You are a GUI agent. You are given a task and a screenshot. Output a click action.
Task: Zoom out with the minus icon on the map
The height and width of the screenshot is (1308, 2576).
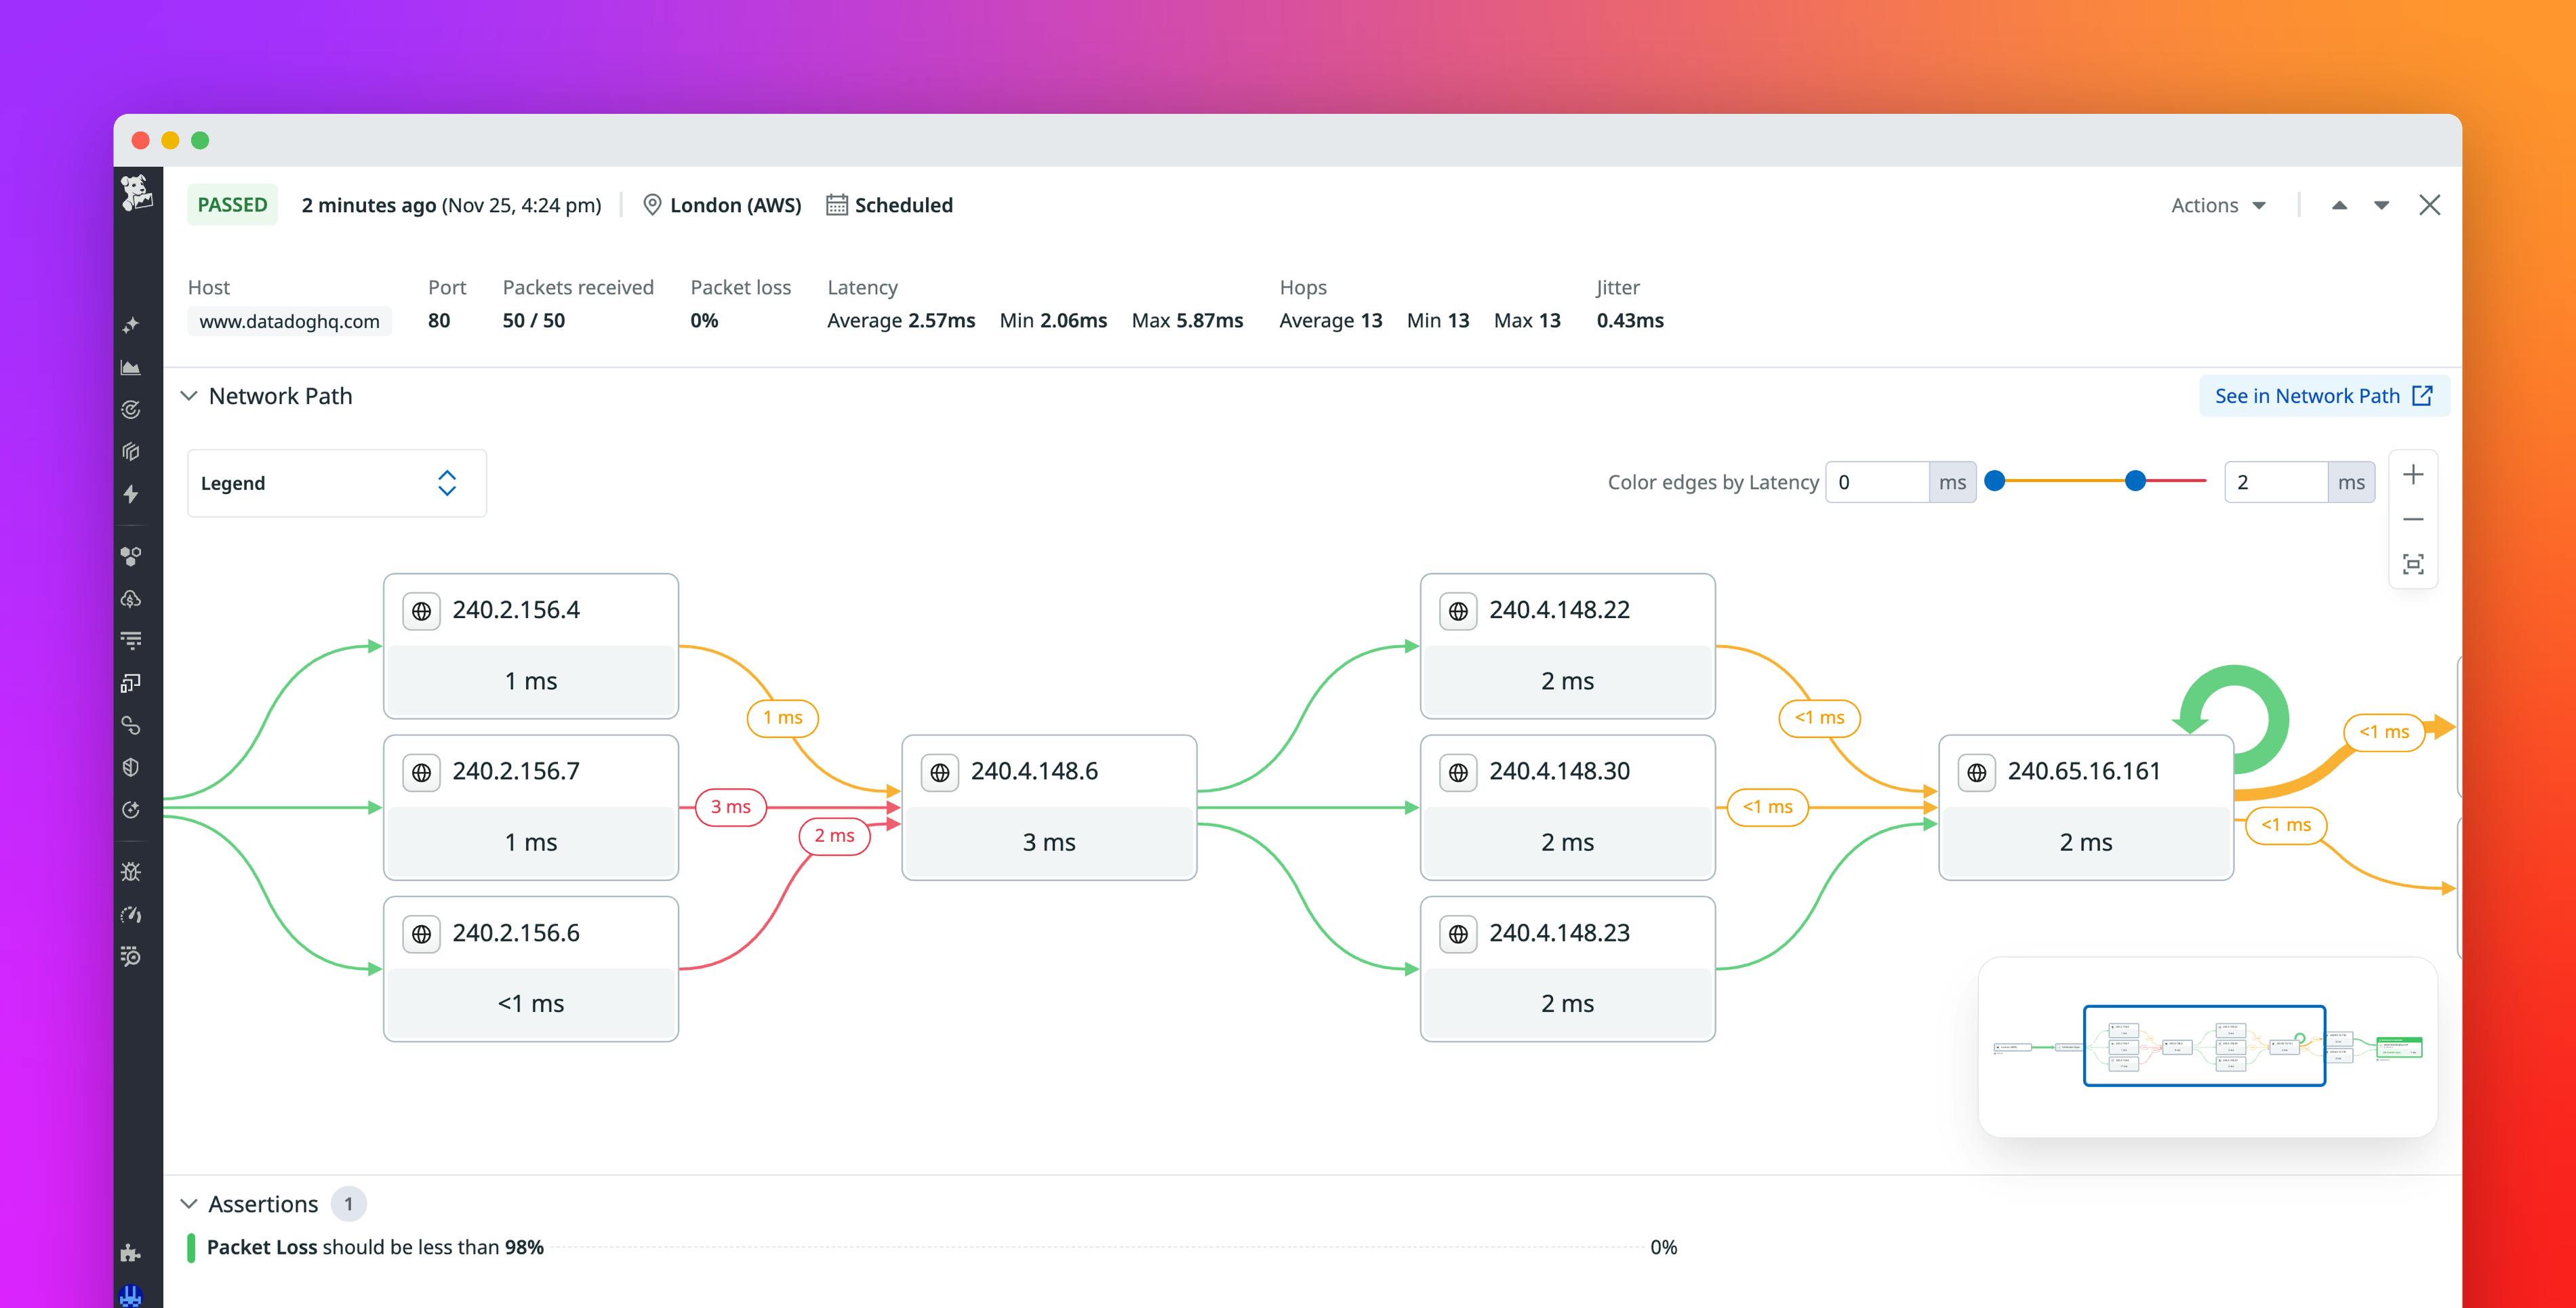point(2414,519)
